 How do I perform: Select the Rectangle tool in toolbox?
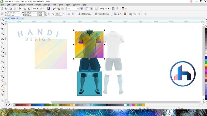pos(2,47)
